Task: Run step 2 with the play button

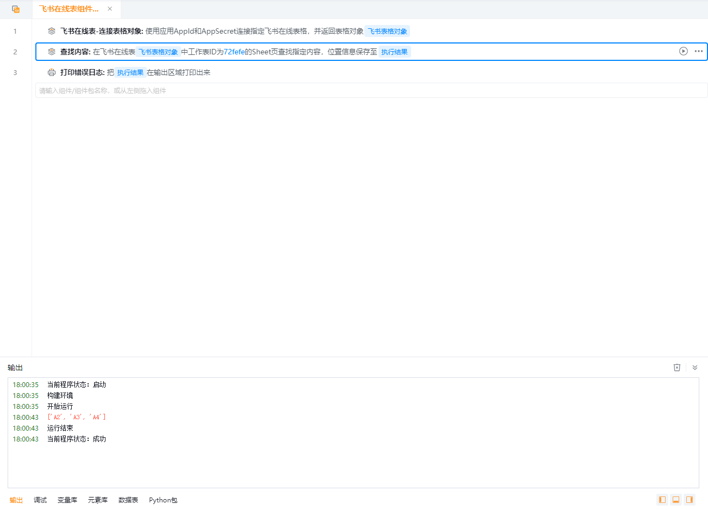Action: tap(684, 51)
